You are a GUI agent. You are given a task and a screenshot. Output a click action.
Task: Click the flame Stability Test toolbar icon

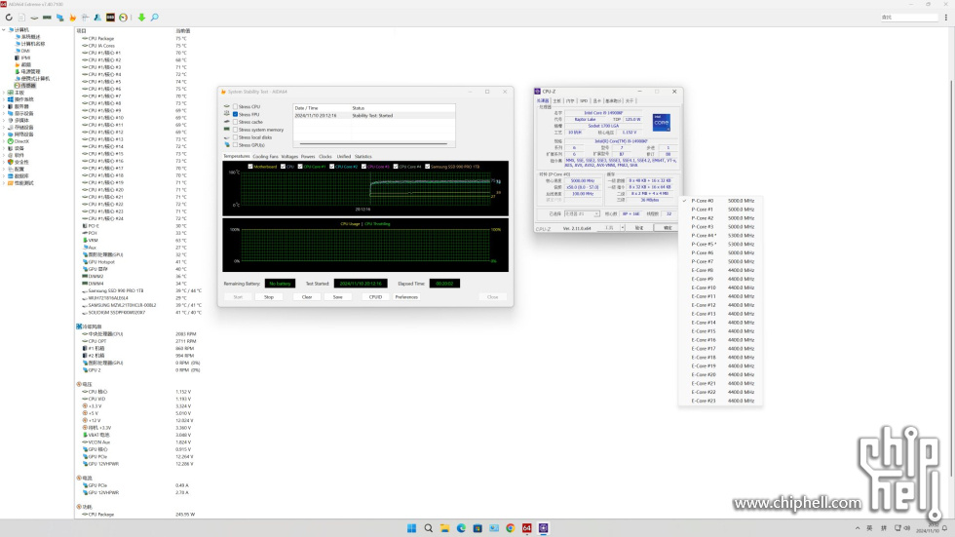pos(72,18)
